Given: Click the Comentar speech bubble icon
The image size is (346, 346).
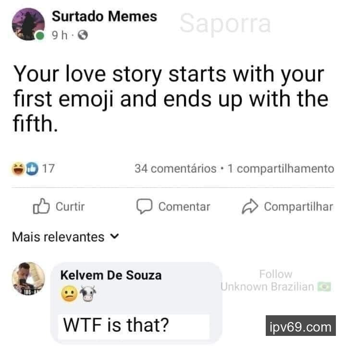Looking at the screenshot, I should coord(144,207).
